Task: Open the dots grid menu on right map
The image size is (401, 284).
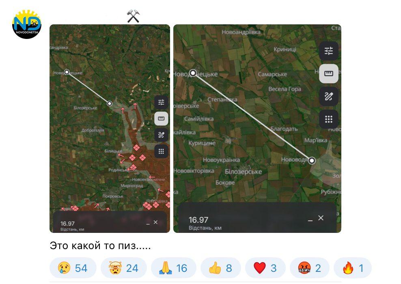Action: pos(329,119)
